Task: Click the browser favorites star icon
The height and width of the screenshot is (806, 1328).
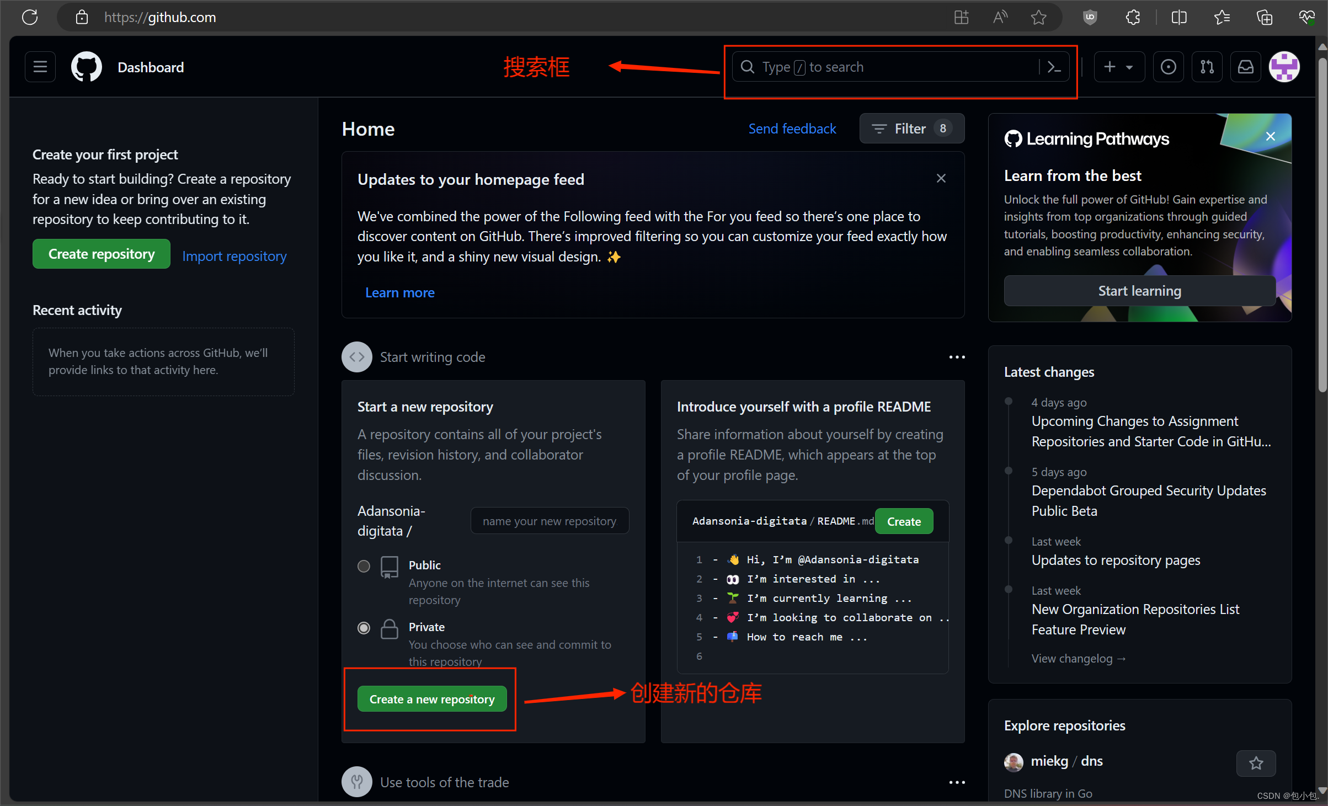Action: point(1038,17)
